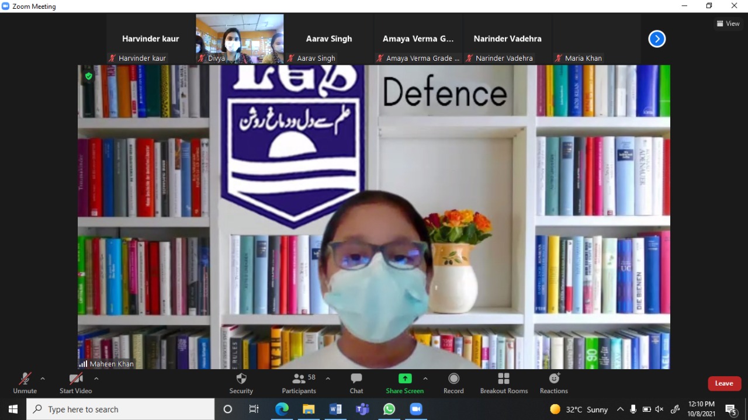Screen dimensions: 748x420
Task: Start recording with the Record button
Action: pos(453,384)
